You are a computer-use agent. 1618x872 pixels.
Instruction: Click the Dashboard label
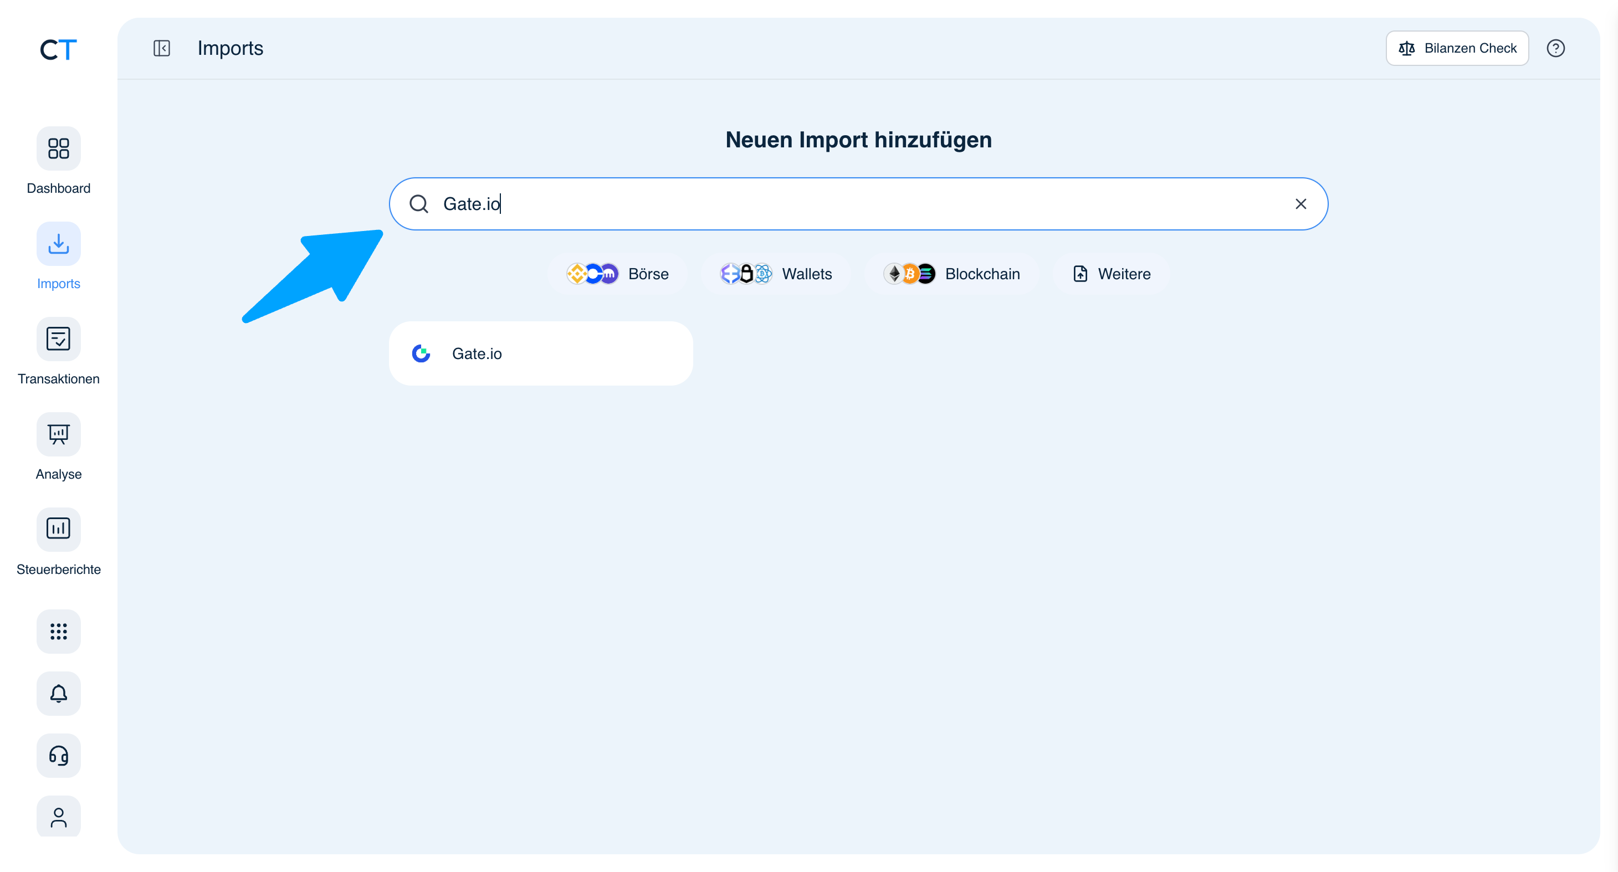pos(58,188)
